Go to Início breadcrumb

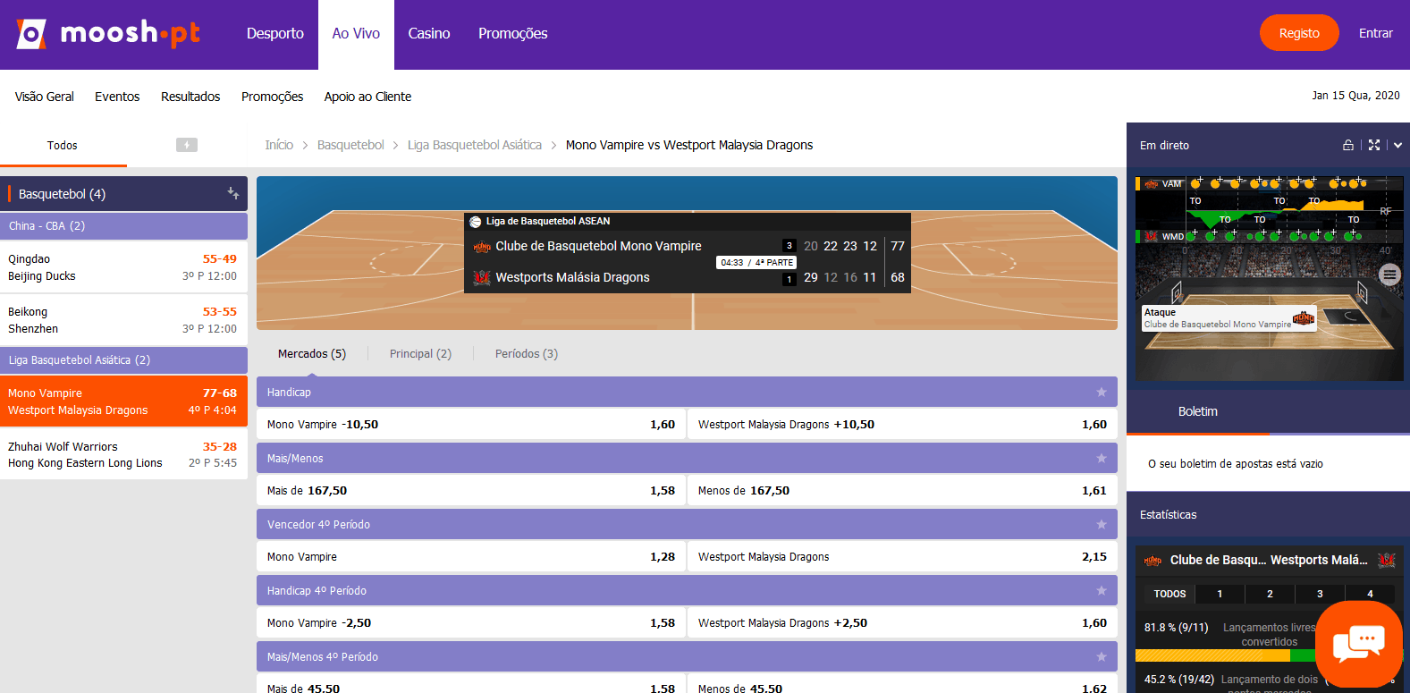click(279, 145)
